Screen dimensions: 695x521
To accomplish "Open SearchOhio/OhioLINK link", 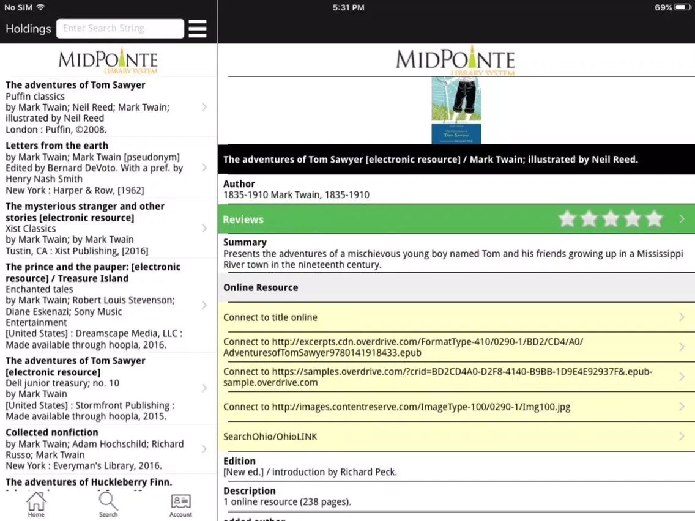I will [456, 437].
